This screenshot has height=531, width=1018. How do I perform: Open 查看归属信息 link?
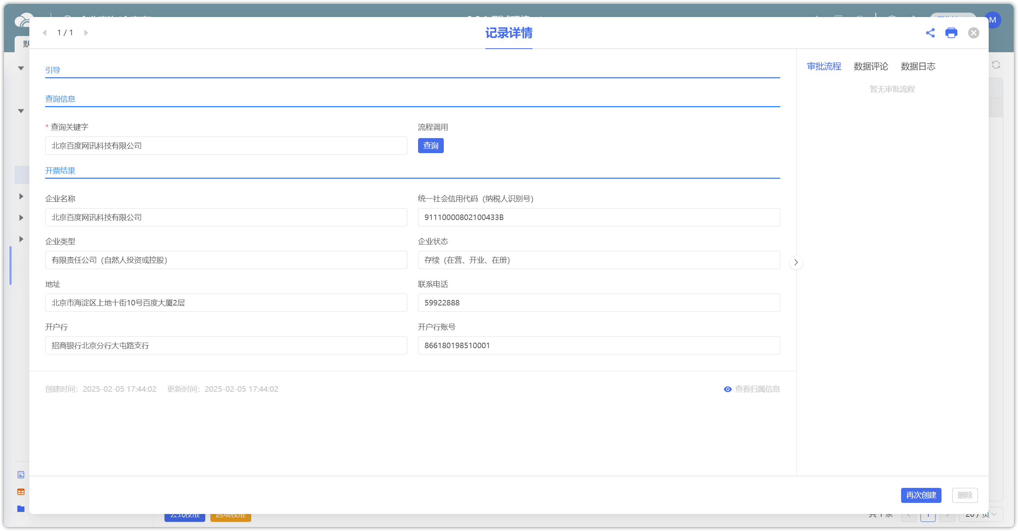[x=757, y=389]
